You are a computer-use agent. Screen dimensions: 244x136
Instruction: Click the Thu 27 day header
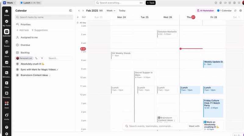coord(191,17)
